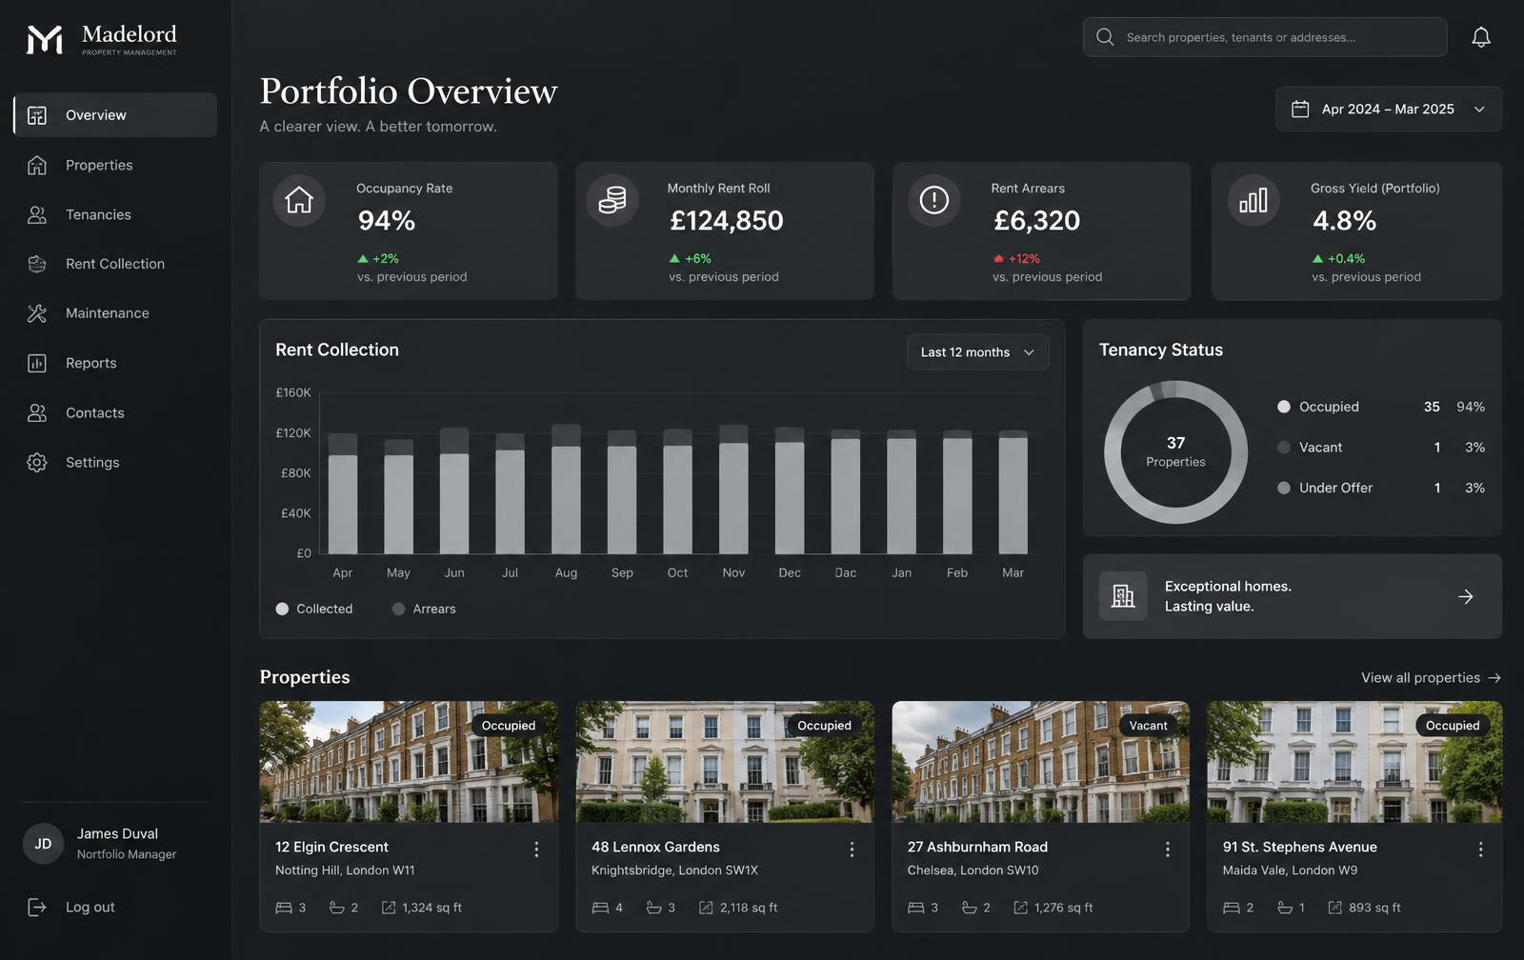The width and height of the screenshot is (1524, 960).
Task: Click the arrow on the Exceptional homes banner
Action: (1466, 597)
